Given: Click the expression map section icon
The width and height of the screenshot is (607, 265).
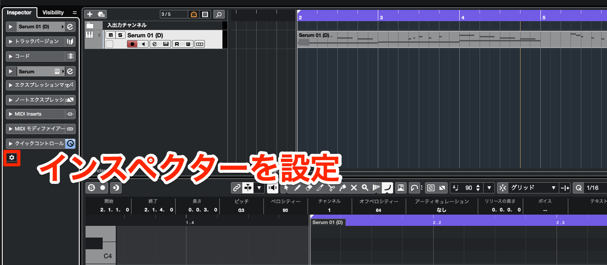Looking at the screenshot, I should click(70, 85).
